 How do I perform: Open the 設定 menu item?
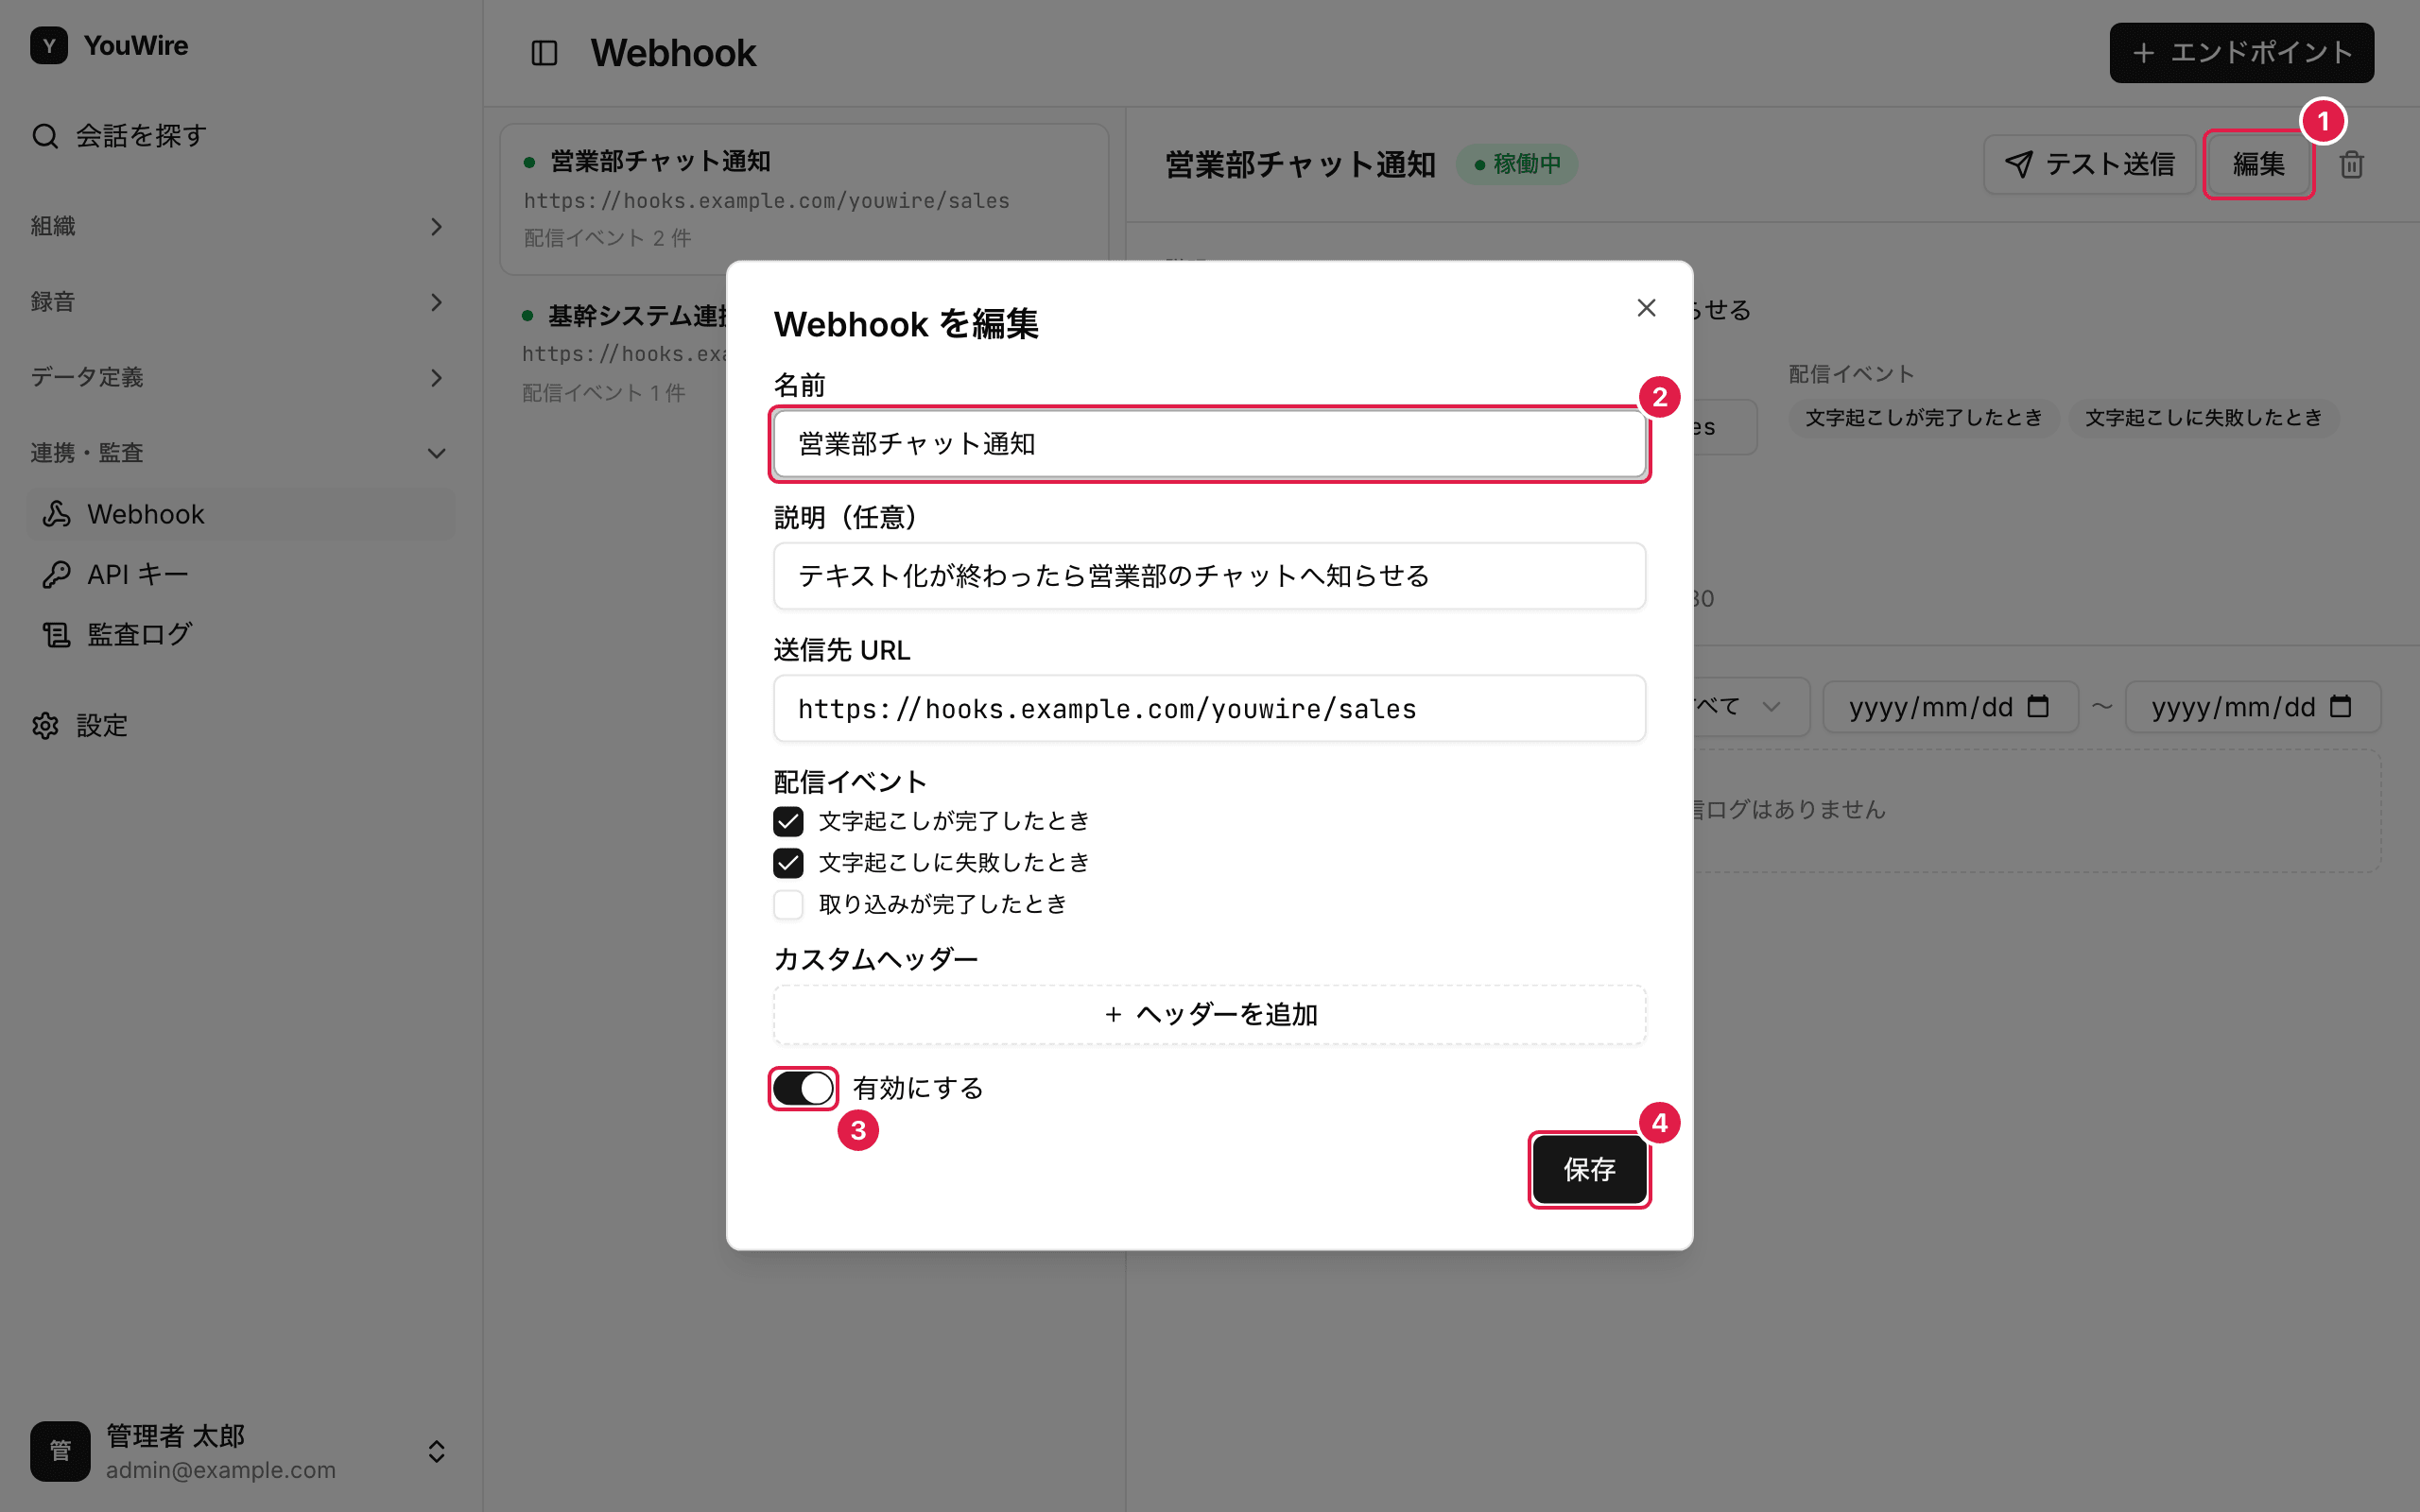(x=240, y=725)
